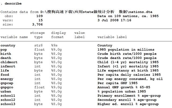Click the 'Data on 109 nations, ca. 1985' label
Screen dimensions: 172x108
pos(128,16)
